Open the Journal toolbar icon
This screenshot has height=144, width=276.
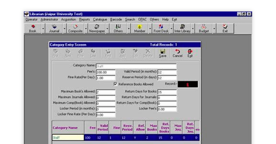click(x=54, y=28)
